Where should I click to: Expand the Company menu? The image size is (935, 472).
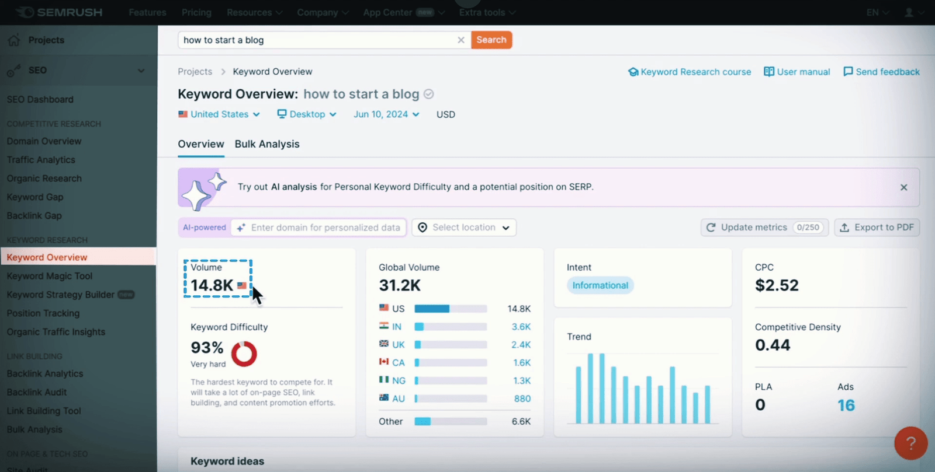tap(323, 12)
